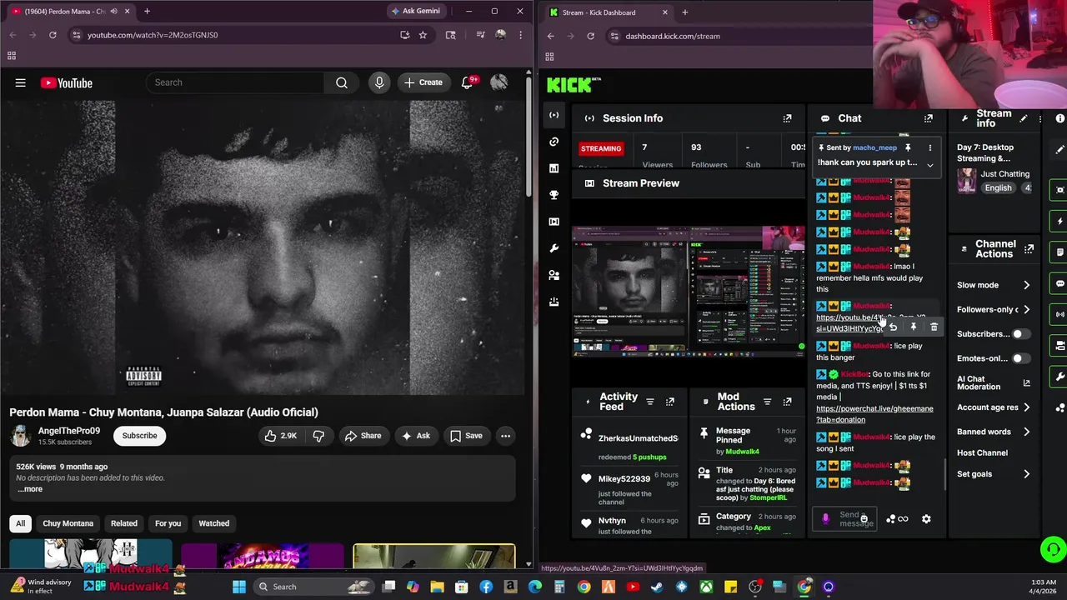The width and height of the screenshot is (1067, 600).
Task: Click the YouTube logo
Action: pos(66,82)
